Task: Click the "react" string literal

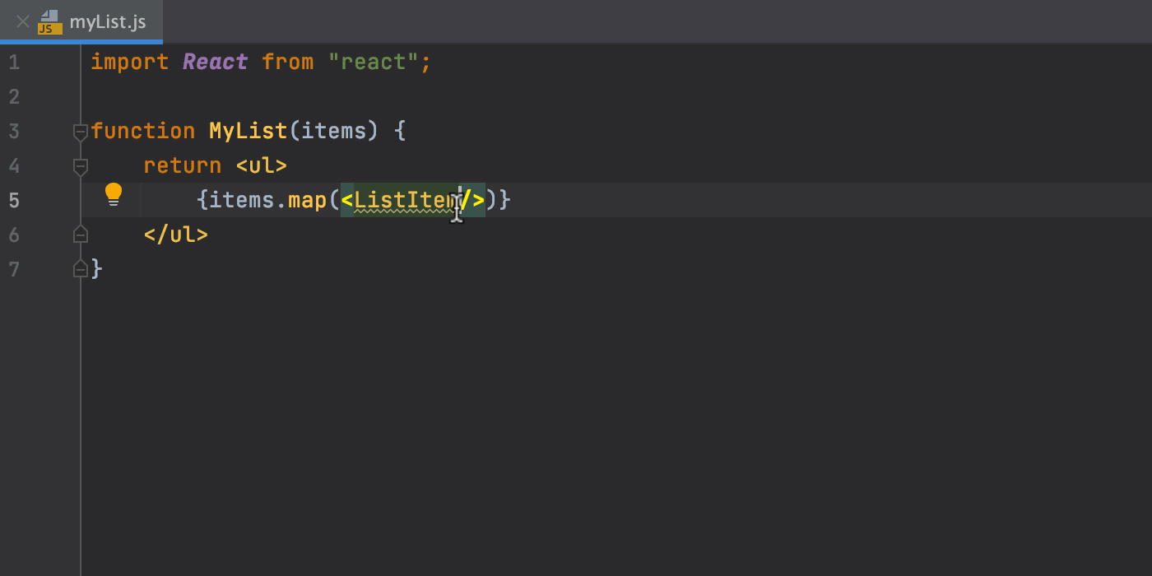Action: pyautogui.click(x=374, y=63)
